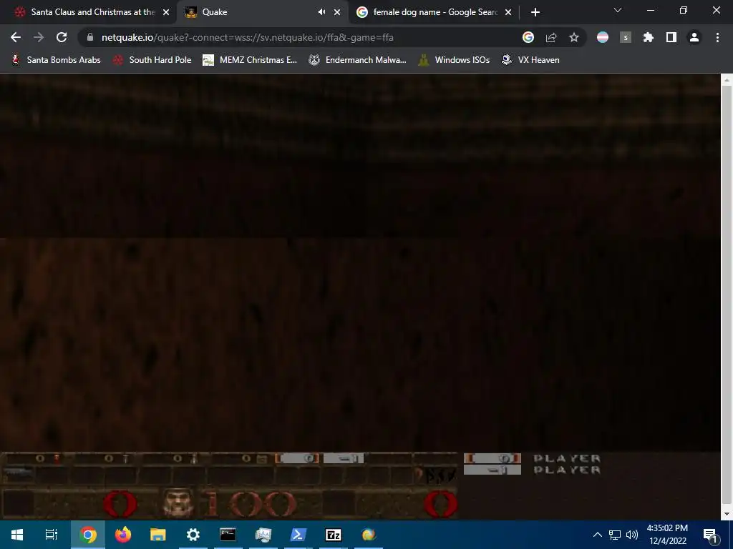This screenshot has width=733, height=549.
Task: Bookmark this page with the star icon
Action: pos(574,37)
